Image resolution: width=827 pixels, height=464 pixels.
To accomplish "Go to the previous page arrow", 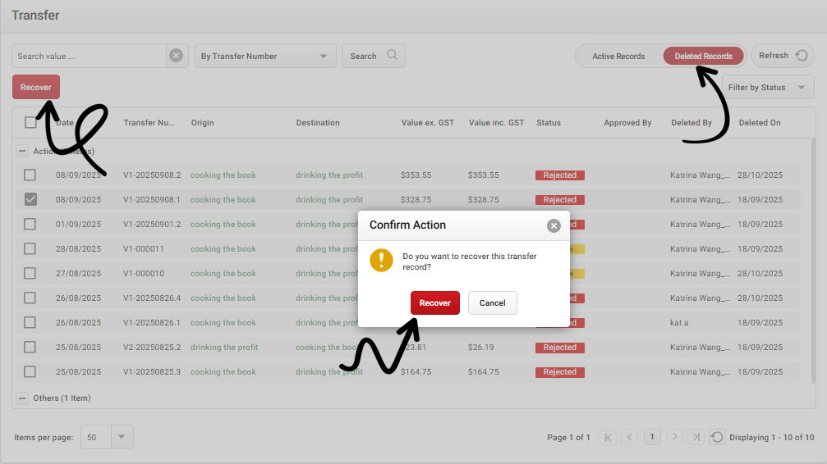I will click(630, 438).
